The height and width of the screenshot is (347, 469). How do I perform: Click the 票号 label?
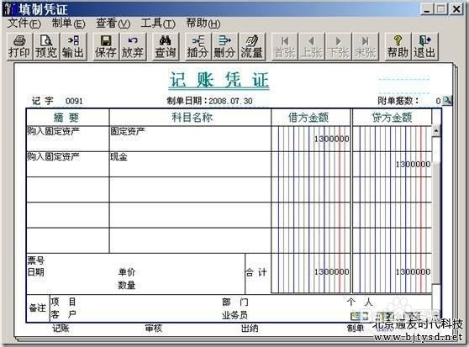(36, 260)
